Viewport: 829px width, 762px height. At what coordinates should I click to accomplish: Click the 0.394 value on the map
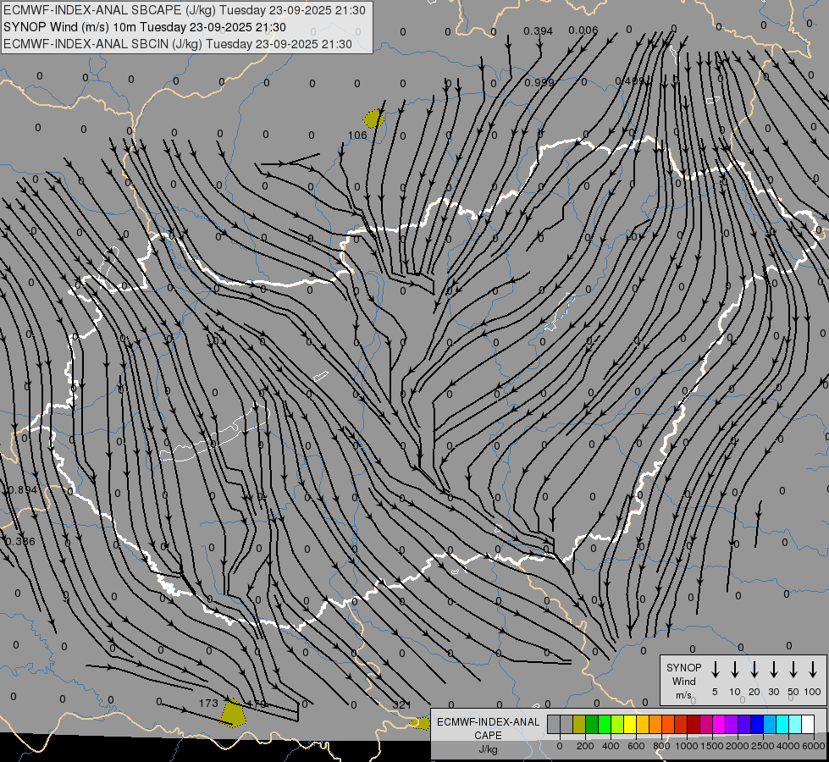539,31
